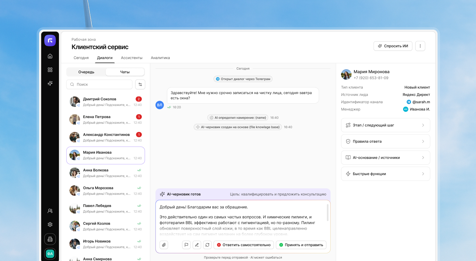The width and height of the screenshot is (476, 261).
Task: Open the ФА profile avatar
Action: point(50,254)
